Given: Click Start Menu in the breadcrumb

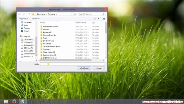Looking at the screenshot, I should pyautogui.click(x=41, y=14).
